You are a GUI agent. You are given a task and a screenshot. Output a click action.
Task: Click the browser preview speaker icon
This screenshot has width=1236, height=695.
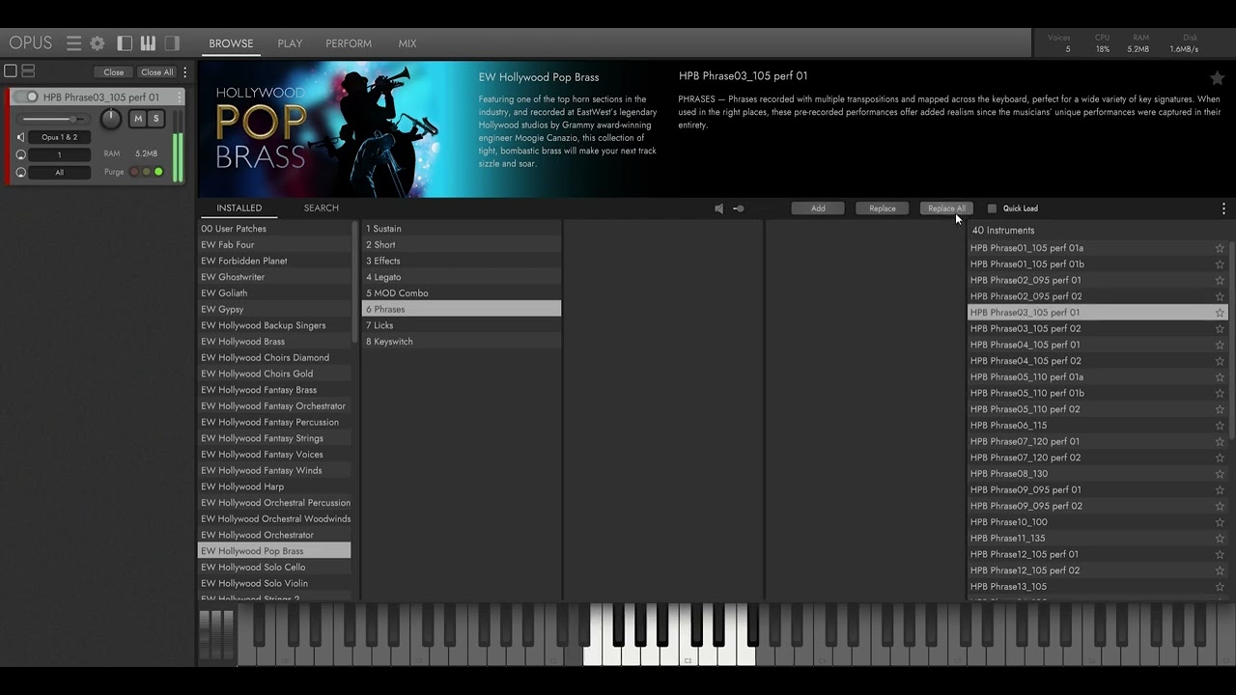coord(718,208)
